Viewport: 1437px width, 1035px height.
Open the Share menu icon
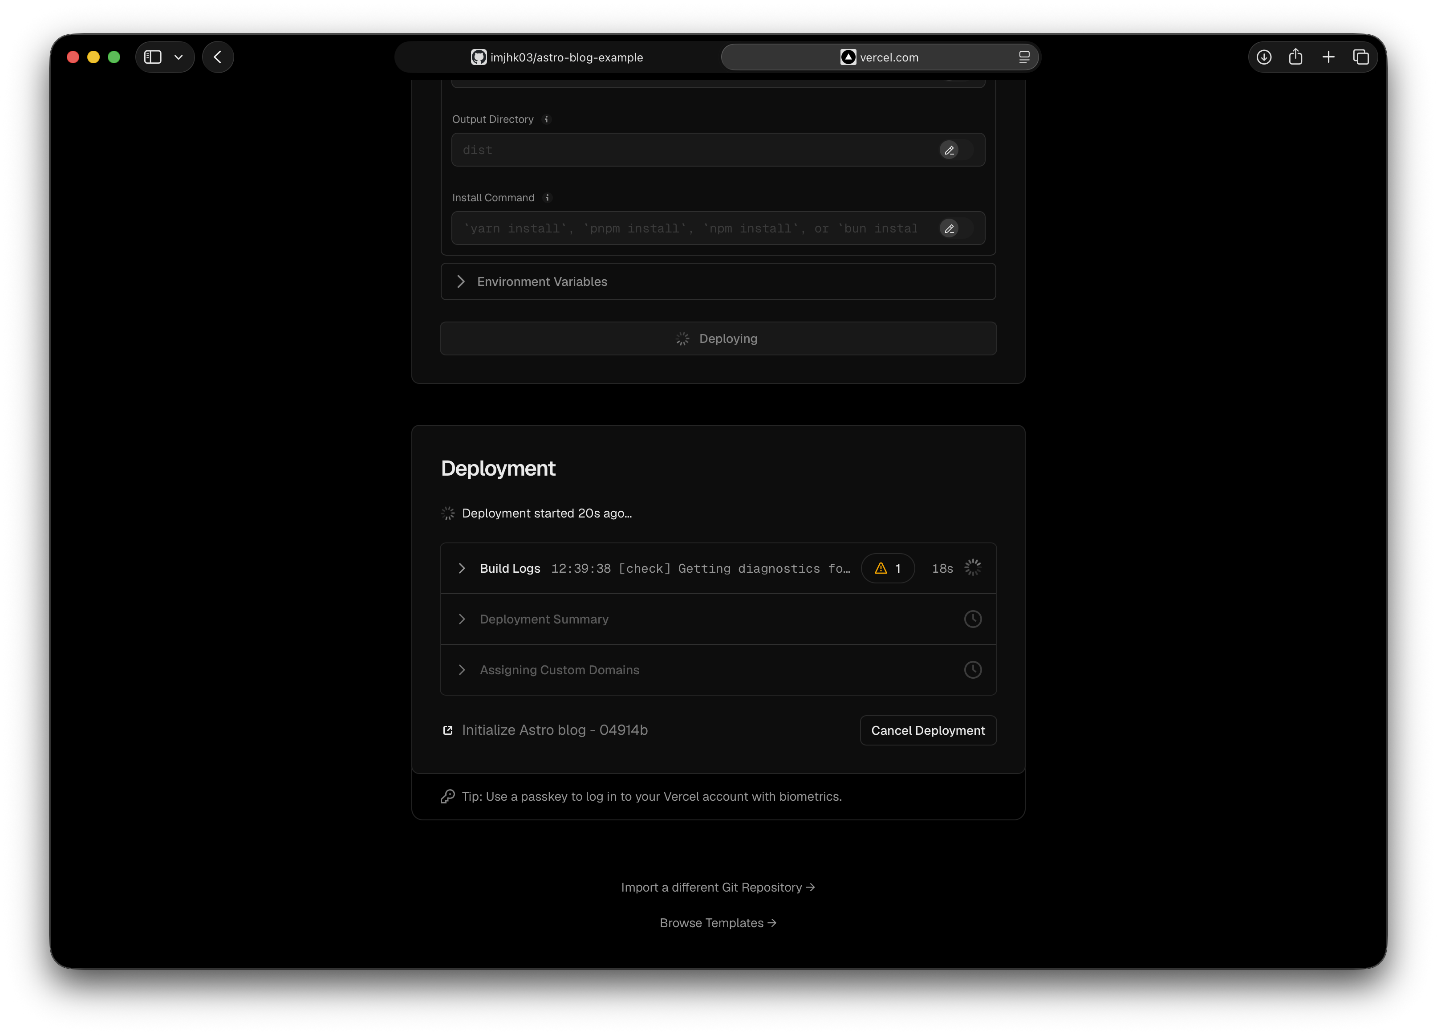(1296, 57)
